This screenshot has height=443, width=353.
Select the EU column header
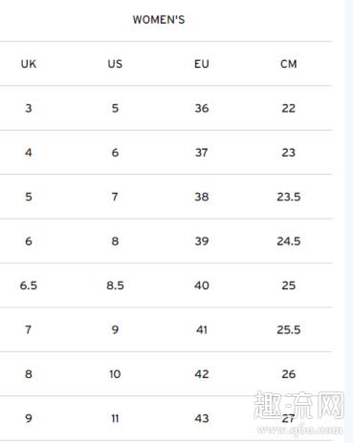202,64
